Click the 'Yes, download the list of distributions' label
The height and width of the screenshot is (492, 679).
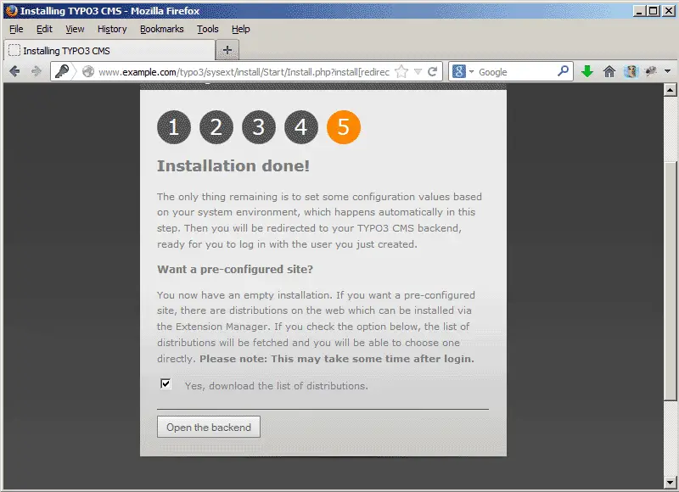click(277, 386)
